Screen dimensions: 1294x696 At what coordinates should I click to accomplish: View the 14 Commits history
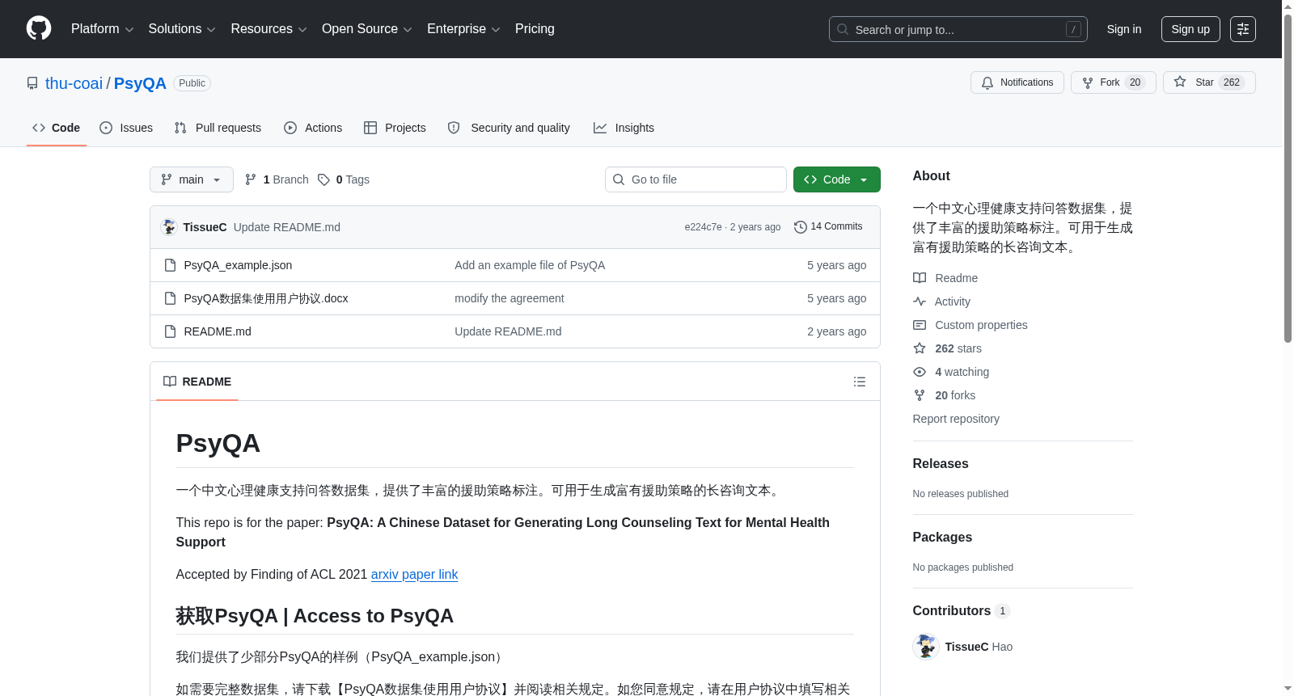point(828,227)
